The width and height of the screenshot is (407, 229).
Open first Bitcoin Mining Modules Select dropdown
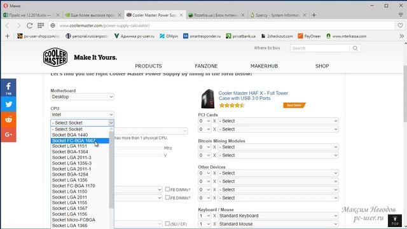pos(278,147)
